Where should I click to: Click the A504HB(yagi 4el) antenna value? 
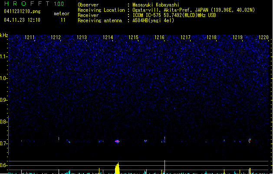[153, 20]
